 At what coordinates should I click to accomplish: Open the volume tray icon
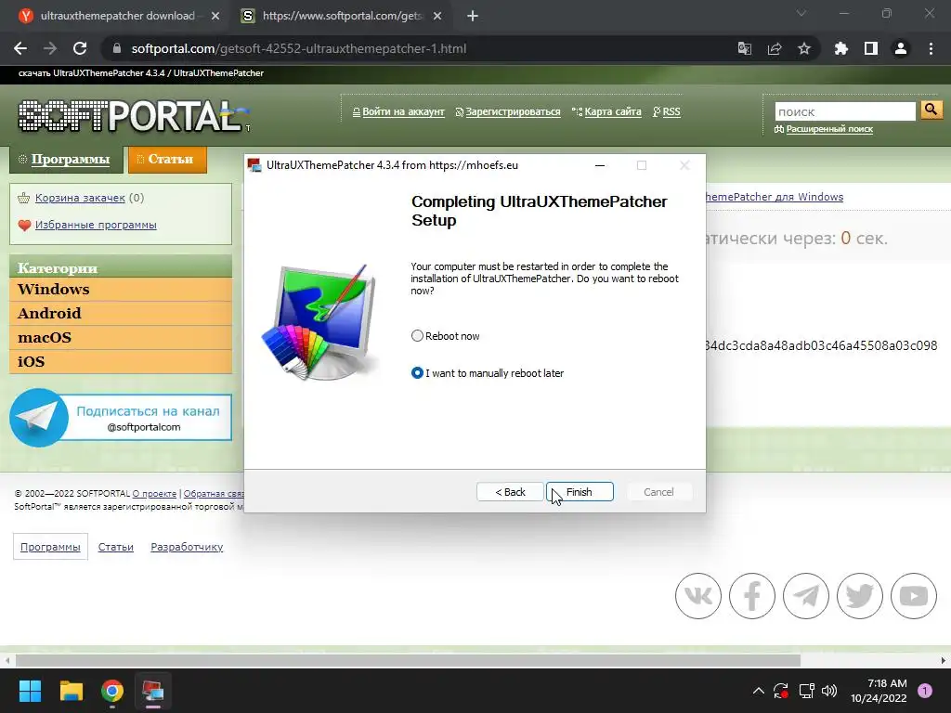[x=829, y=691]
